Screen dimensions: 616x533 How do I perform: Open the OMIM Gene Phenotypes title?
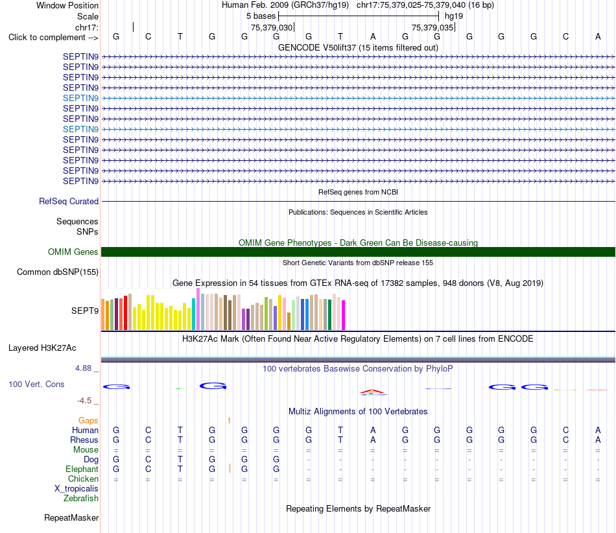click(358, 243)
